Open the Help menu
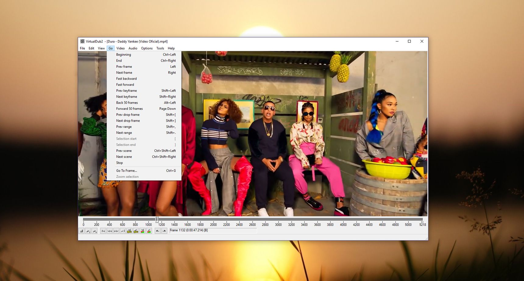 tap(171, 48)
